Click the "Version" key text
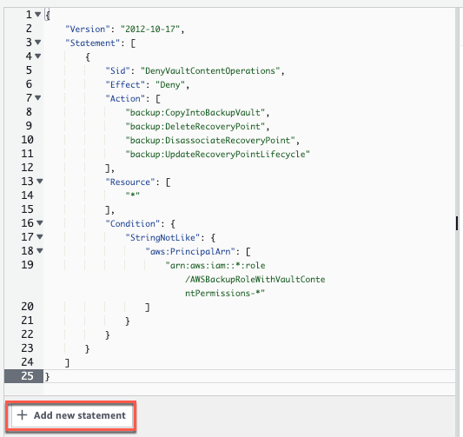Viewport: 463px width, 437px height. pos(88,29)
